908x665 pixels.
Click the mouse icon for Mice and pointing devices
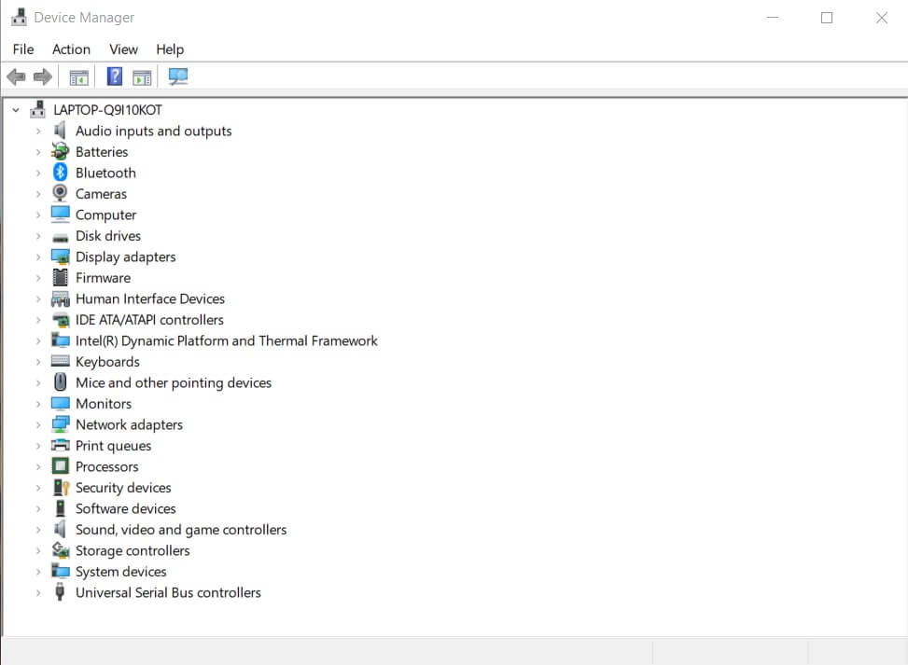(x=61, y=382)
